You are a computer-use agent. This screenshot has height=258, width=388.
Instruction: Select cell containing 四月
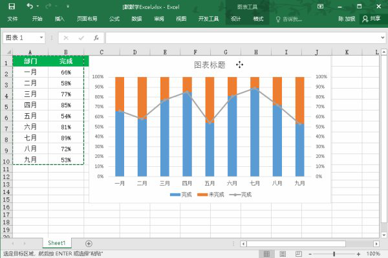click(30, 105)
